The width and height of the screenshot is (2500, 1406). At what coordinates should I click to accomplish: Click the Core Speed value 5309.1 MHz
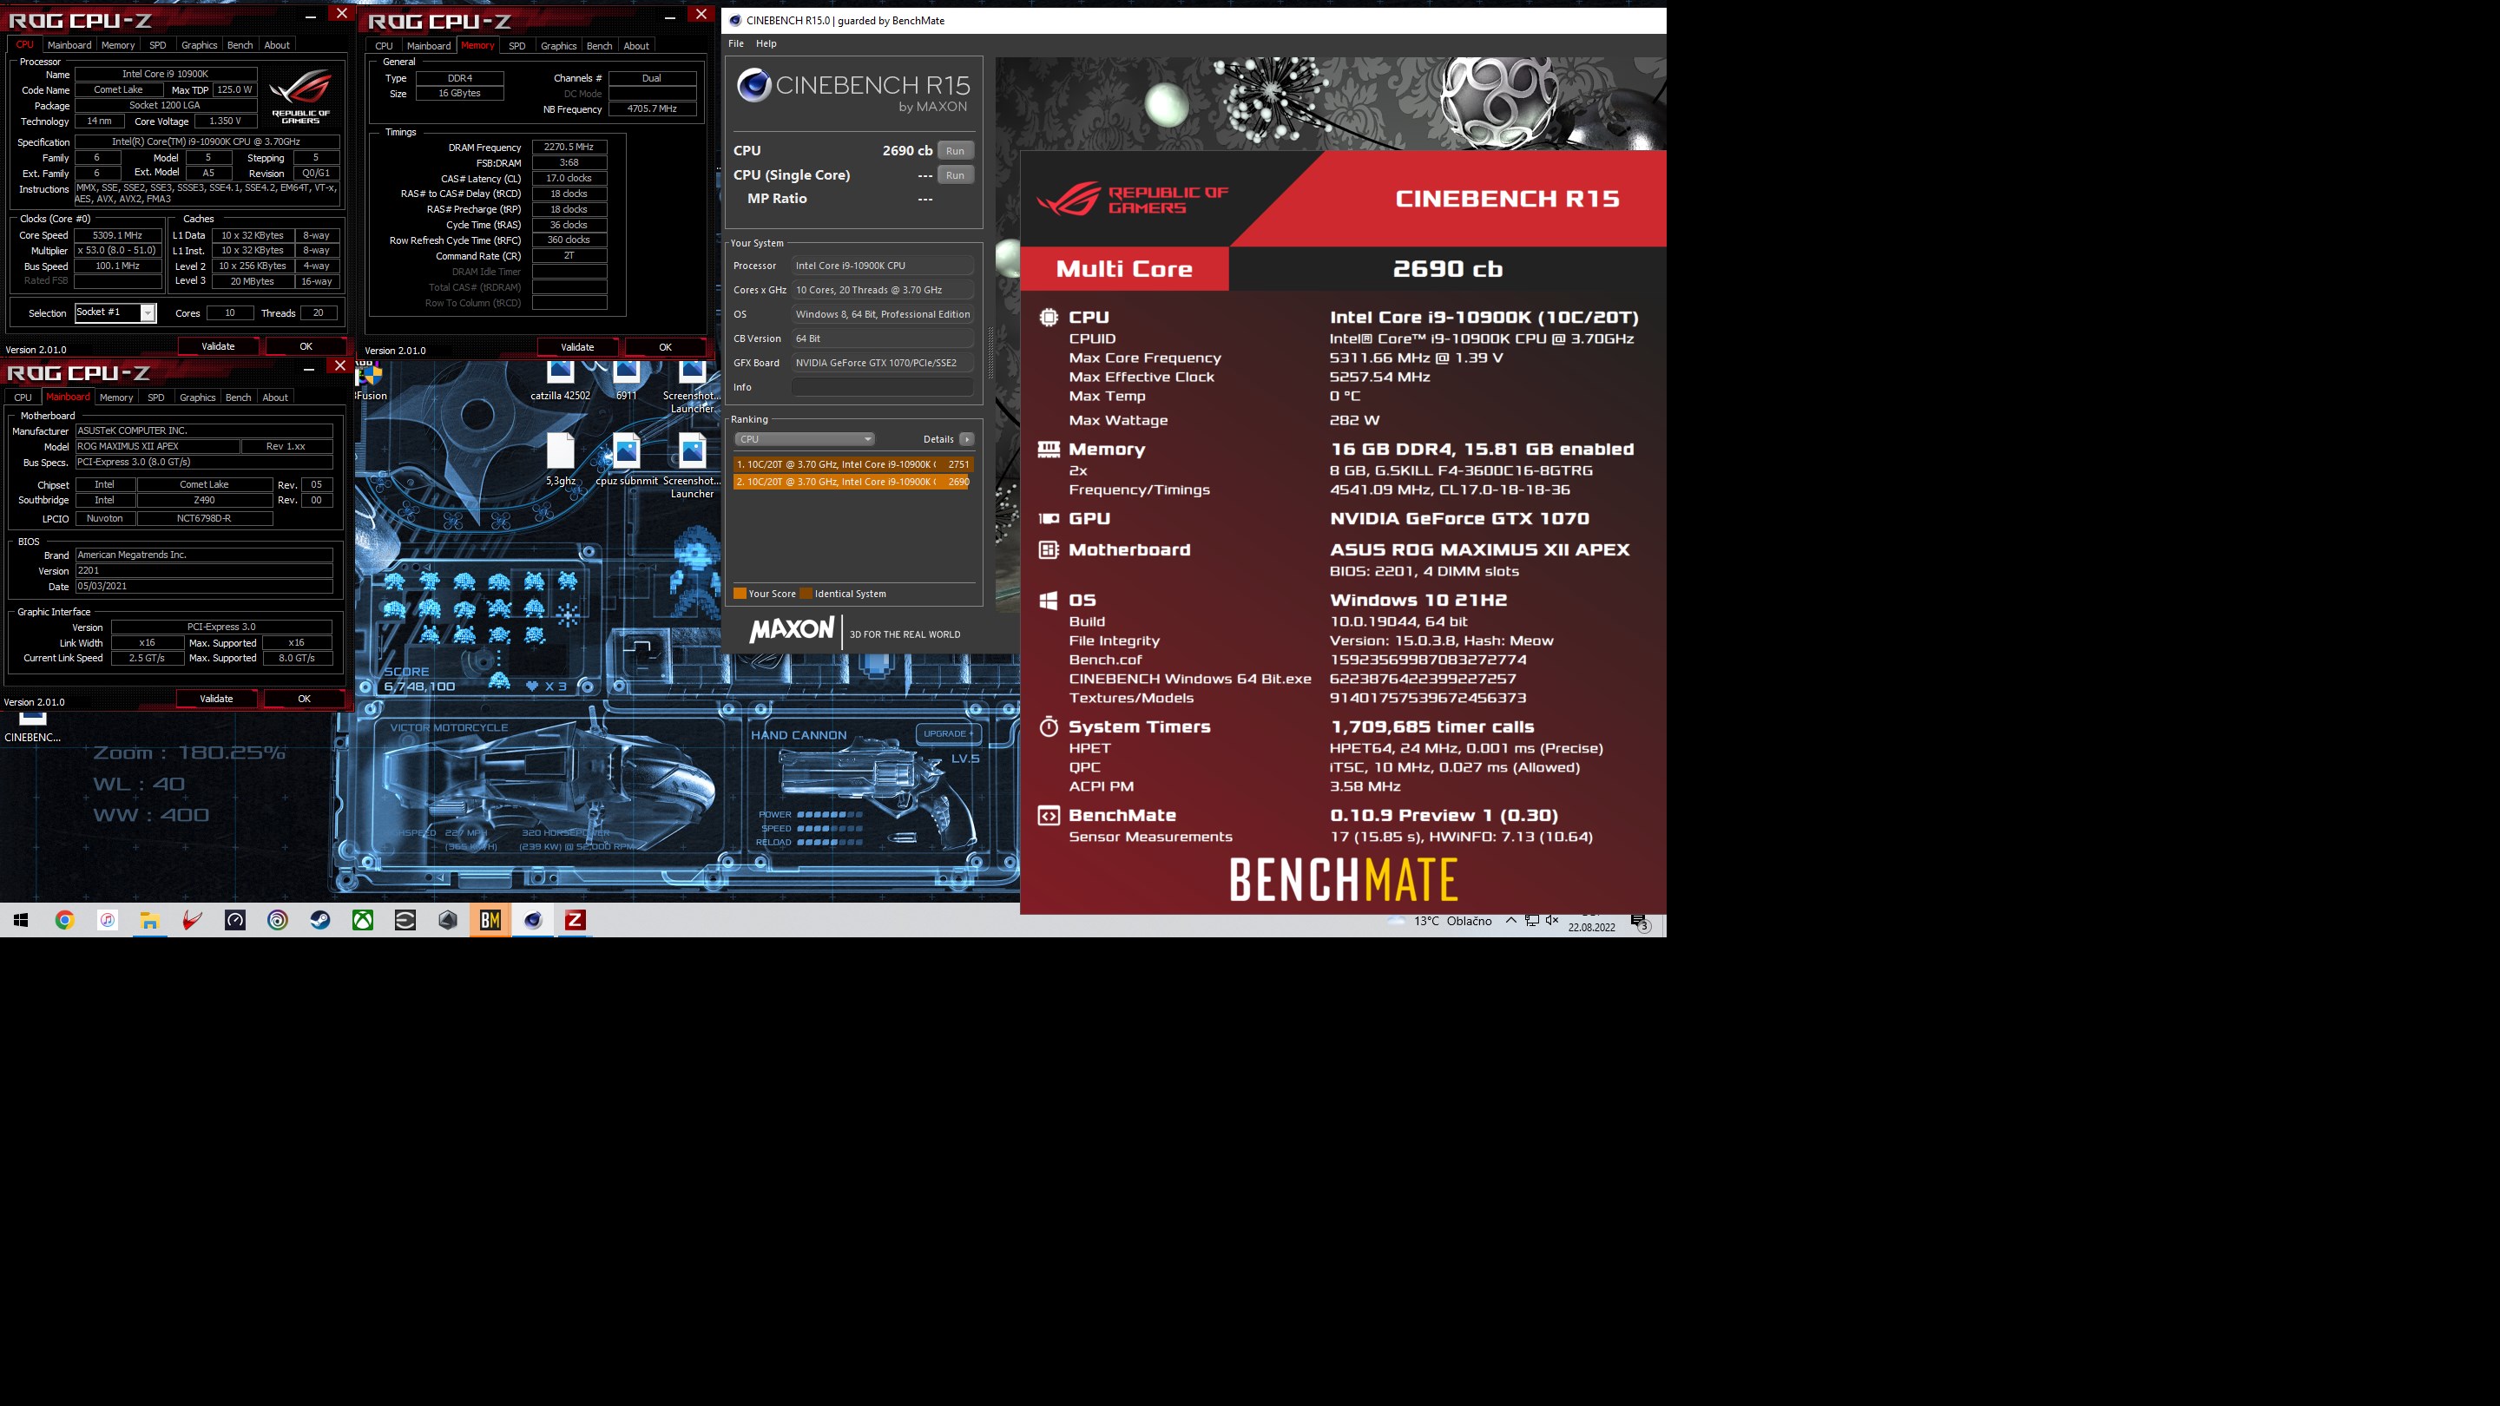coord(117,236)
